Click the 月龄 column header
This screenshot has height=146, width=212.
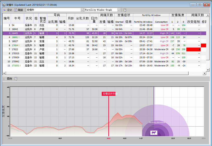(71, 18)
